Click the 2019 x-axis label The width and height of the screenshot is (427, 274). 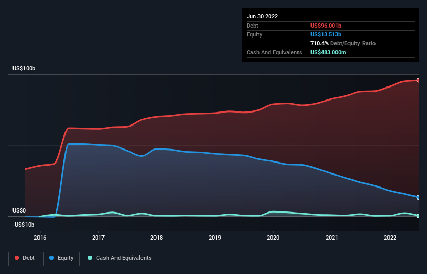pos(215,238)
